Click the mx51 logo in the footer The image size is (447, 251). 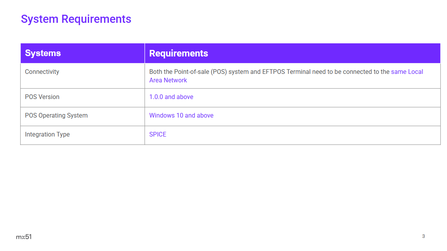coord(24,237)
